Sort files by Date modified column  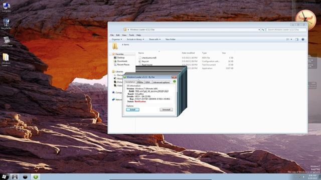(188, 53)
